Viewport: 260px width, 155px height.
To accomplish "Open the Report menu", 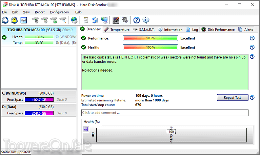I will [40, 12].
